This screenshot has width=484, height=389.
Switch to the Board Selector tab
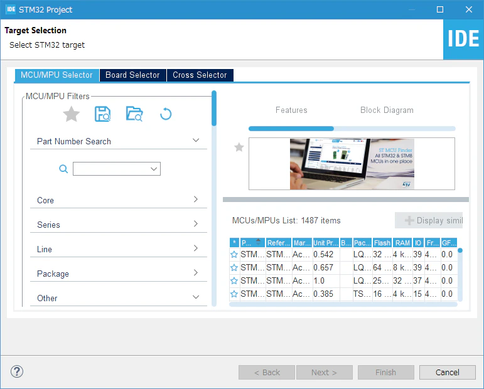coord(132,75)
